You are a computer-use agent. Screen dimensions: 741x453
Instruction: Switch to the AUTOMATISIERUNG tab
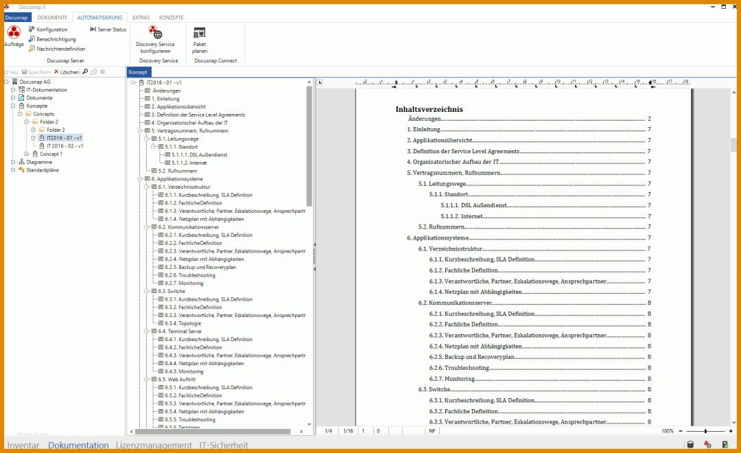[99, 17]
